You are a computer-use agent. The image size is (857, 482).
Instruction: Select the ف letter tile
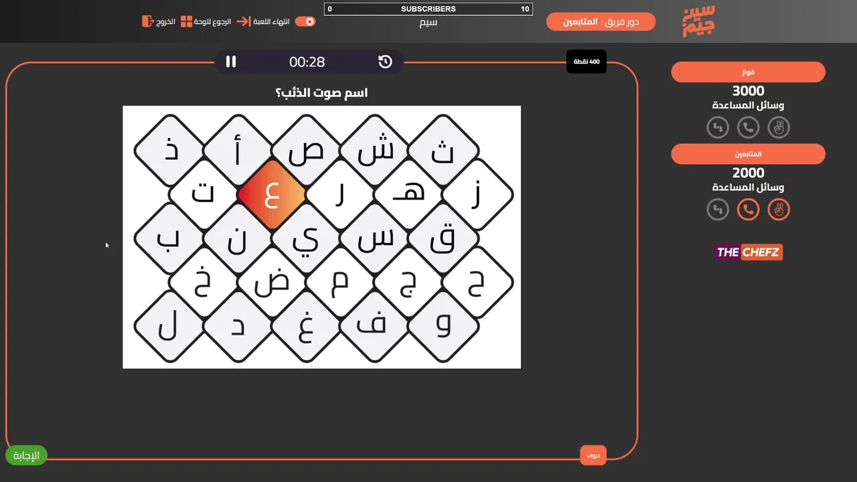[375, 327]
